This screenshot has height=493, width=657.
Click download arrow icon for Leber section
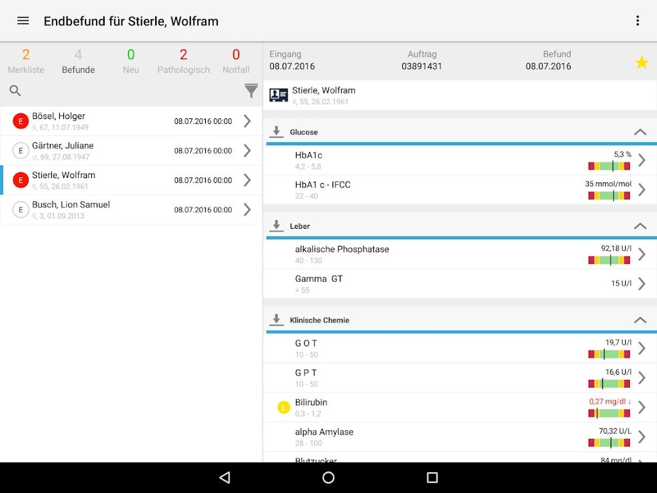[276, 226]
